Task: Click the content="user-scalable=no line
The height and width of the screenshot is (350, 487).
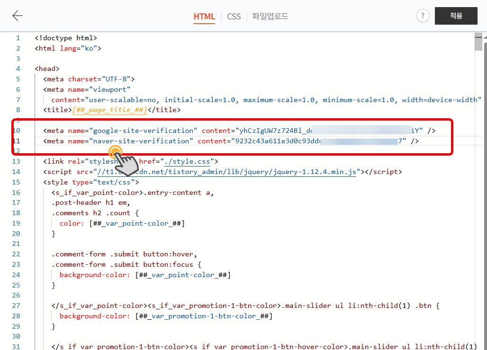Action: click(x=266, y=100)
